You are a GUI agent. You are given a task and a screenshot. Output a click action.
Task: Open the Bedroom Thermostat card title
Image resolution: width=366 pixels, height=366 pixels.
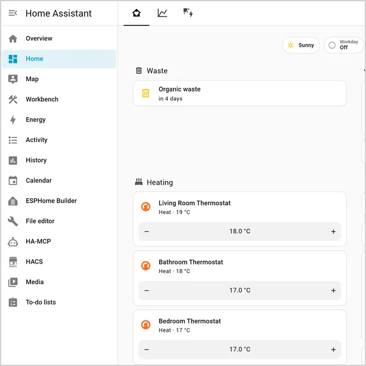pyautogui.click(x=190, y=321)
